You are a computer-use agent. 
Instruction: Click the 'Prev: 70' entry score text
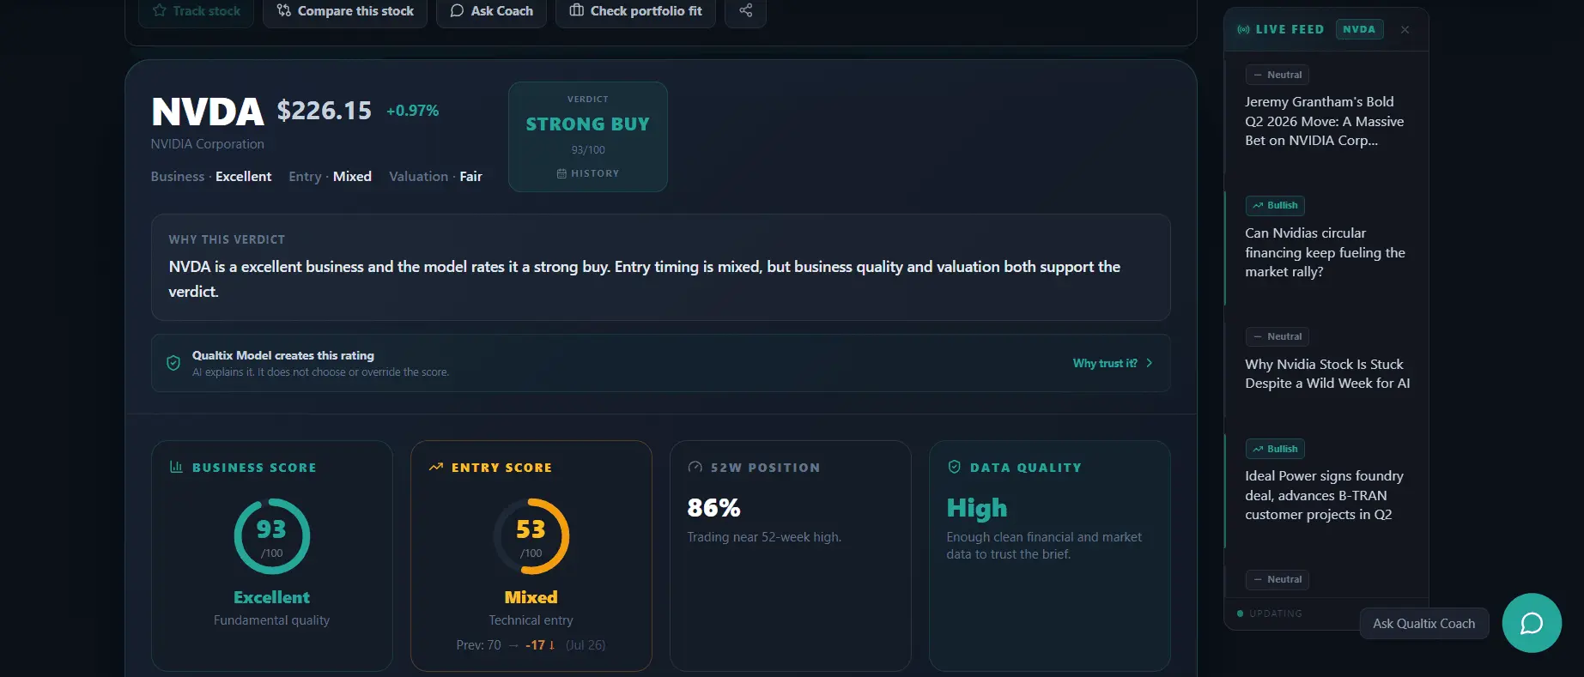coord(478,645)
